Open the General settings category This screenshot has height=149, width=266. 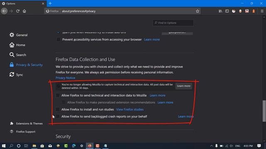[x=18, y=35]
